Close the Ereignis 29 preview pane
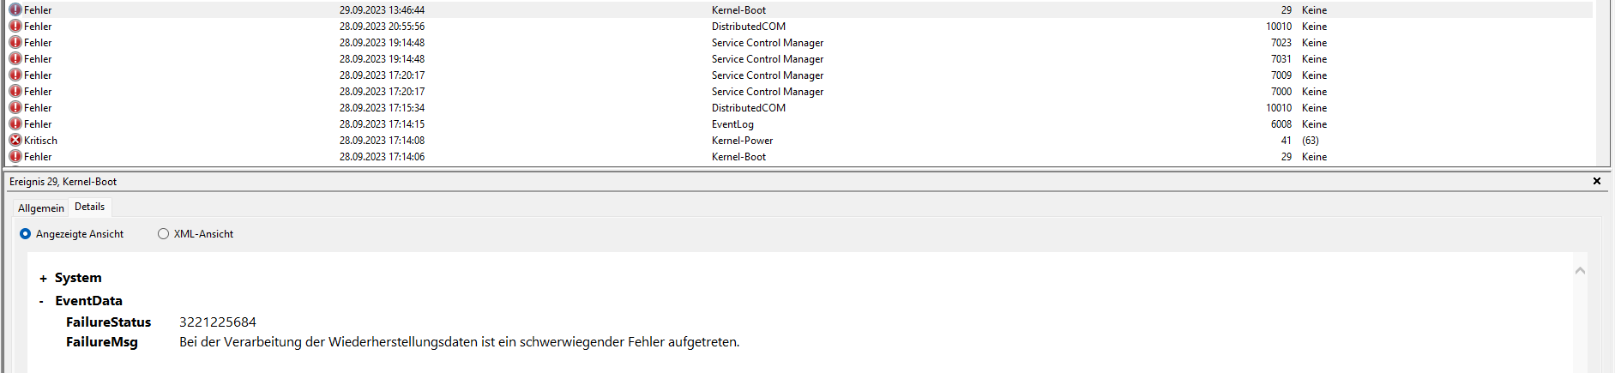1615x373 pixels. coord(1596,182)
